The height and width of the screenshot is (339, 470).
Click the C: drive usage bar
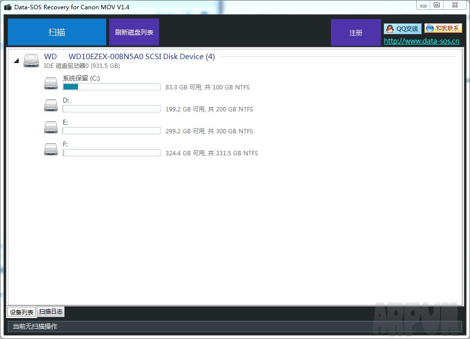pos(112,87)
